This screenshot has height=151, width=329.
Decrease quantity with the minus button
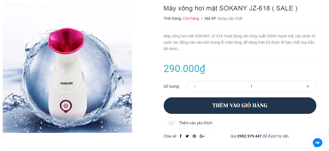pyautogui.click(x=195, y=86)
